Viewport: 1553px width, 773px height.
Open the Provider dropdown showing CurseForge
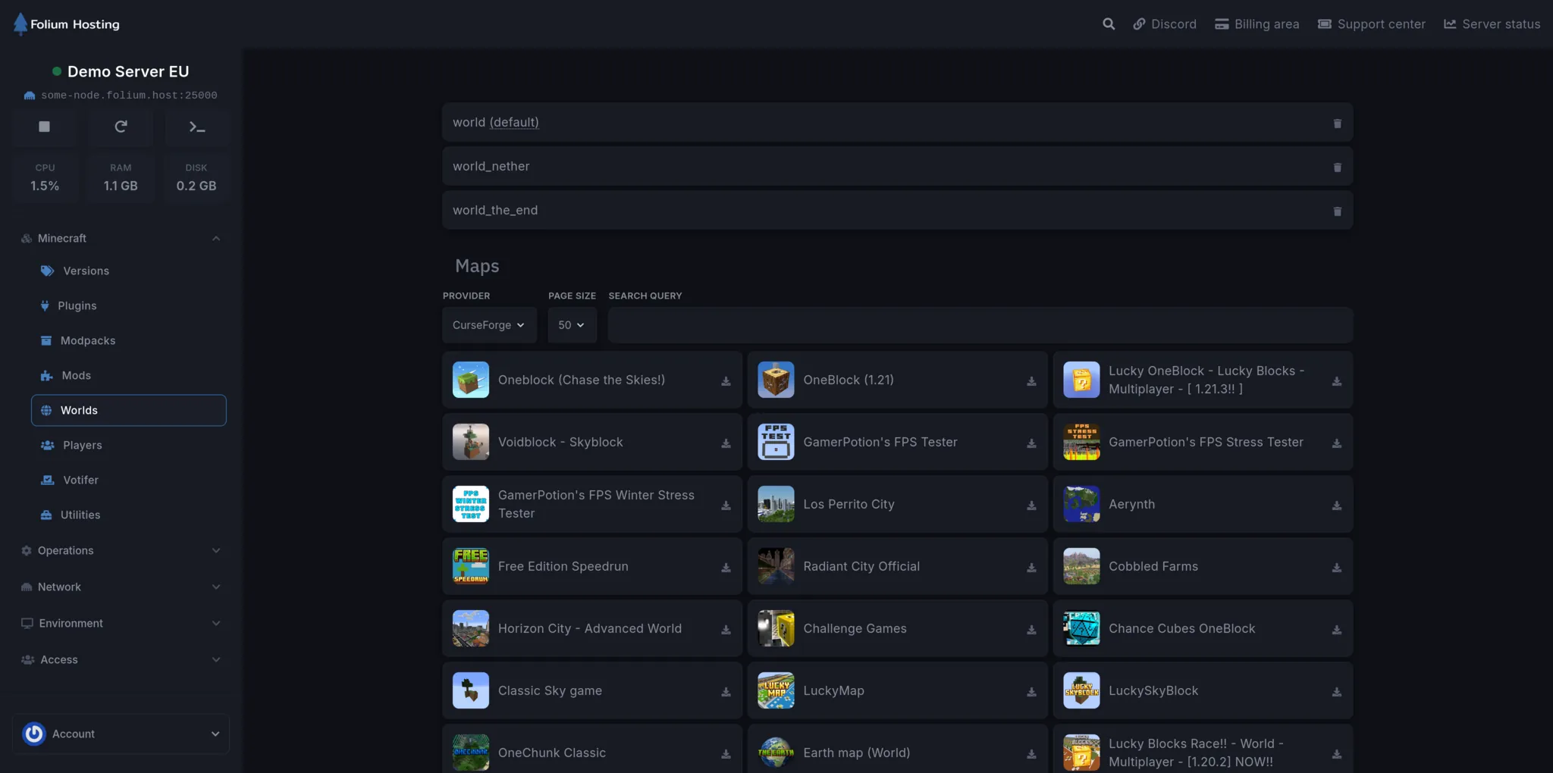point(488,325)
